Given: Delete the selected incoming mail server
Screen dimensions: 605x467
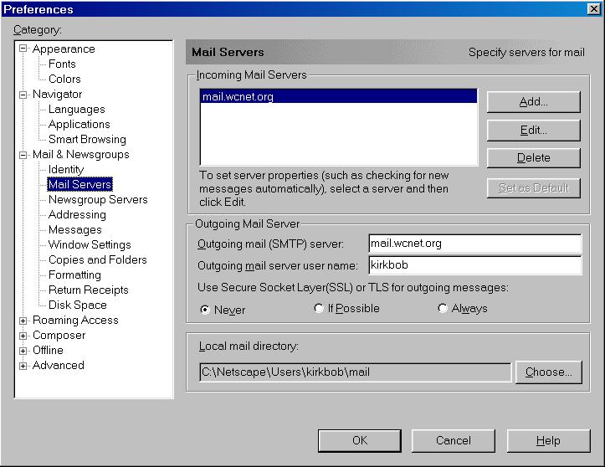Looking at the screenshot, I should tap(533, 157).
